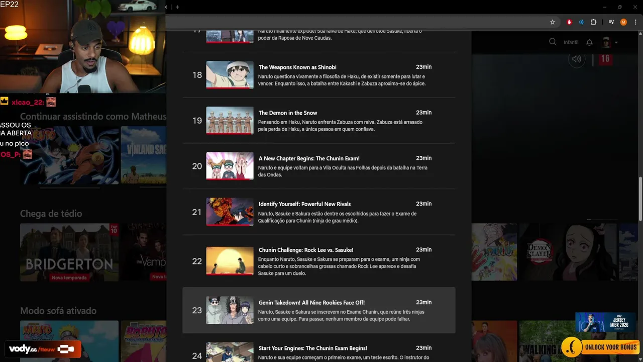Click the Unlock Your Bonus banner

[600, 347]
